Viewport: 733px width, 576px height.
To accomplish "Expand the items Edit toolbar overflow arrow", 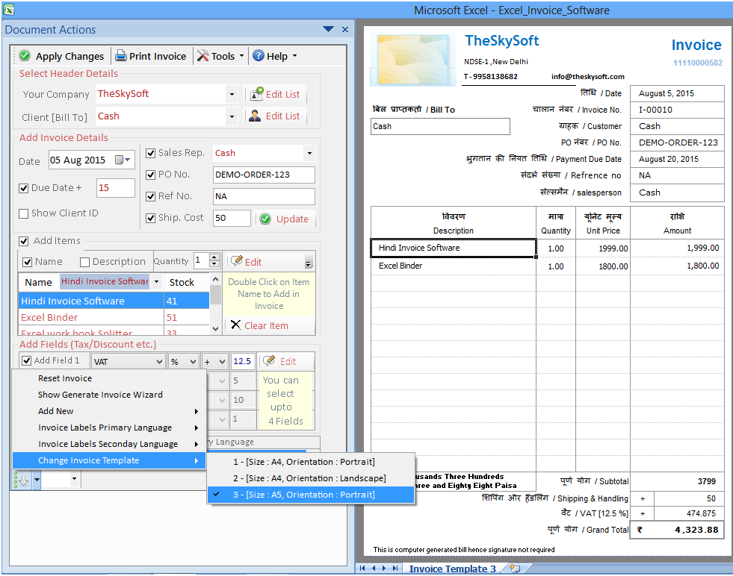I will coord(309,263).
